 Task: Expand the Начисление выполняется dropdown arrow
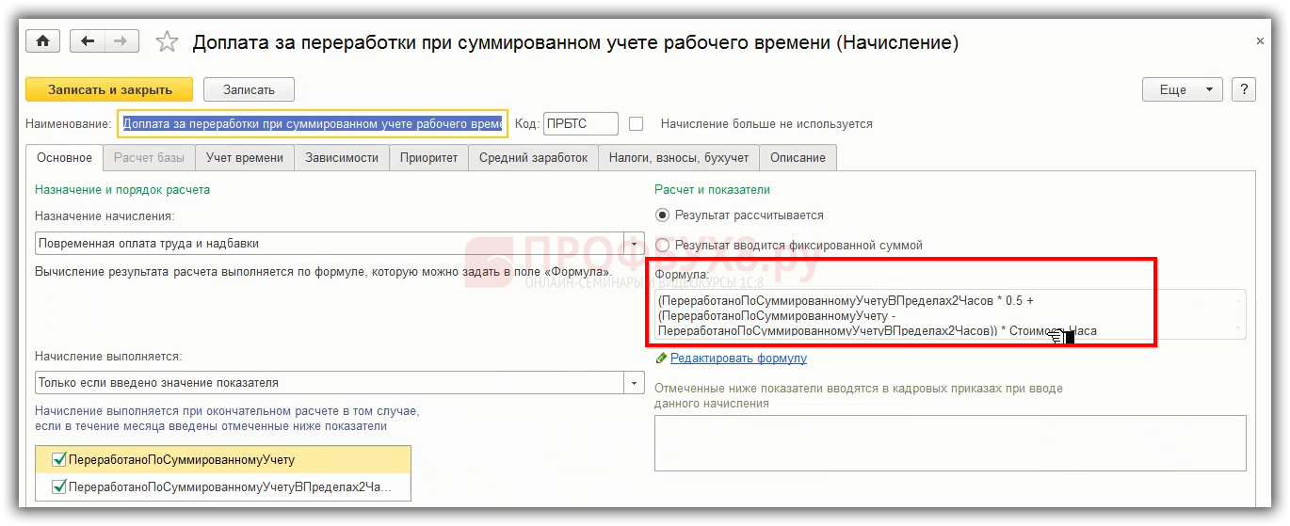[635, 383]
